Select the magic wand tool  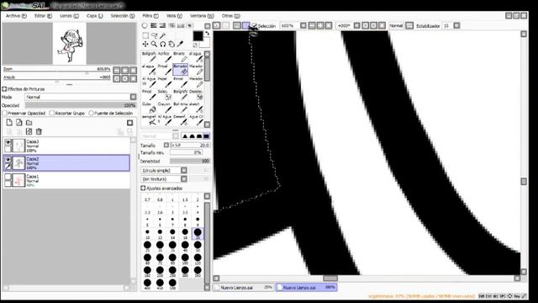(162, 35)
